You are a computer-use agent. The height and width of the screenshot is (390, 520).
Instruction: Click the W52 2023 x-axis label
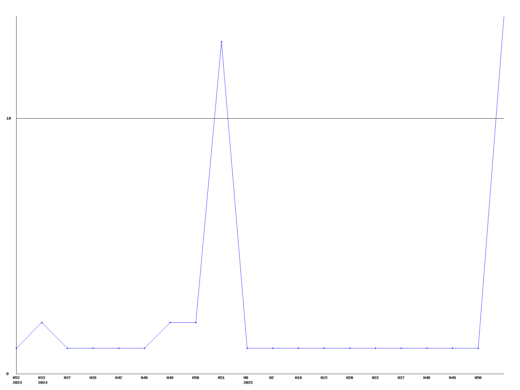tap(17, 380)
